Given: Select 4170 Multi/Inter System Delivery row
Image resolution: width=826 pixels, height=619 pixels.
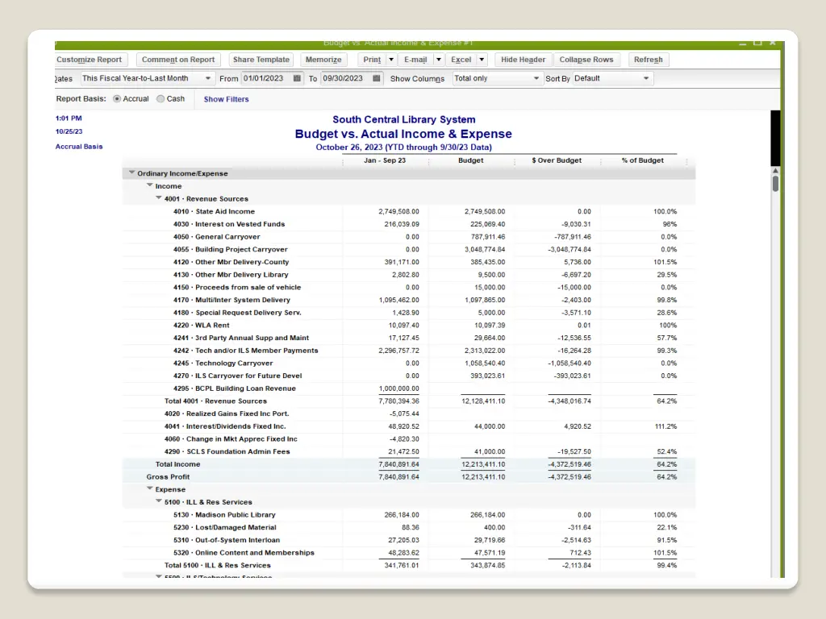Looking at the screenshot, I should point(409,300).
